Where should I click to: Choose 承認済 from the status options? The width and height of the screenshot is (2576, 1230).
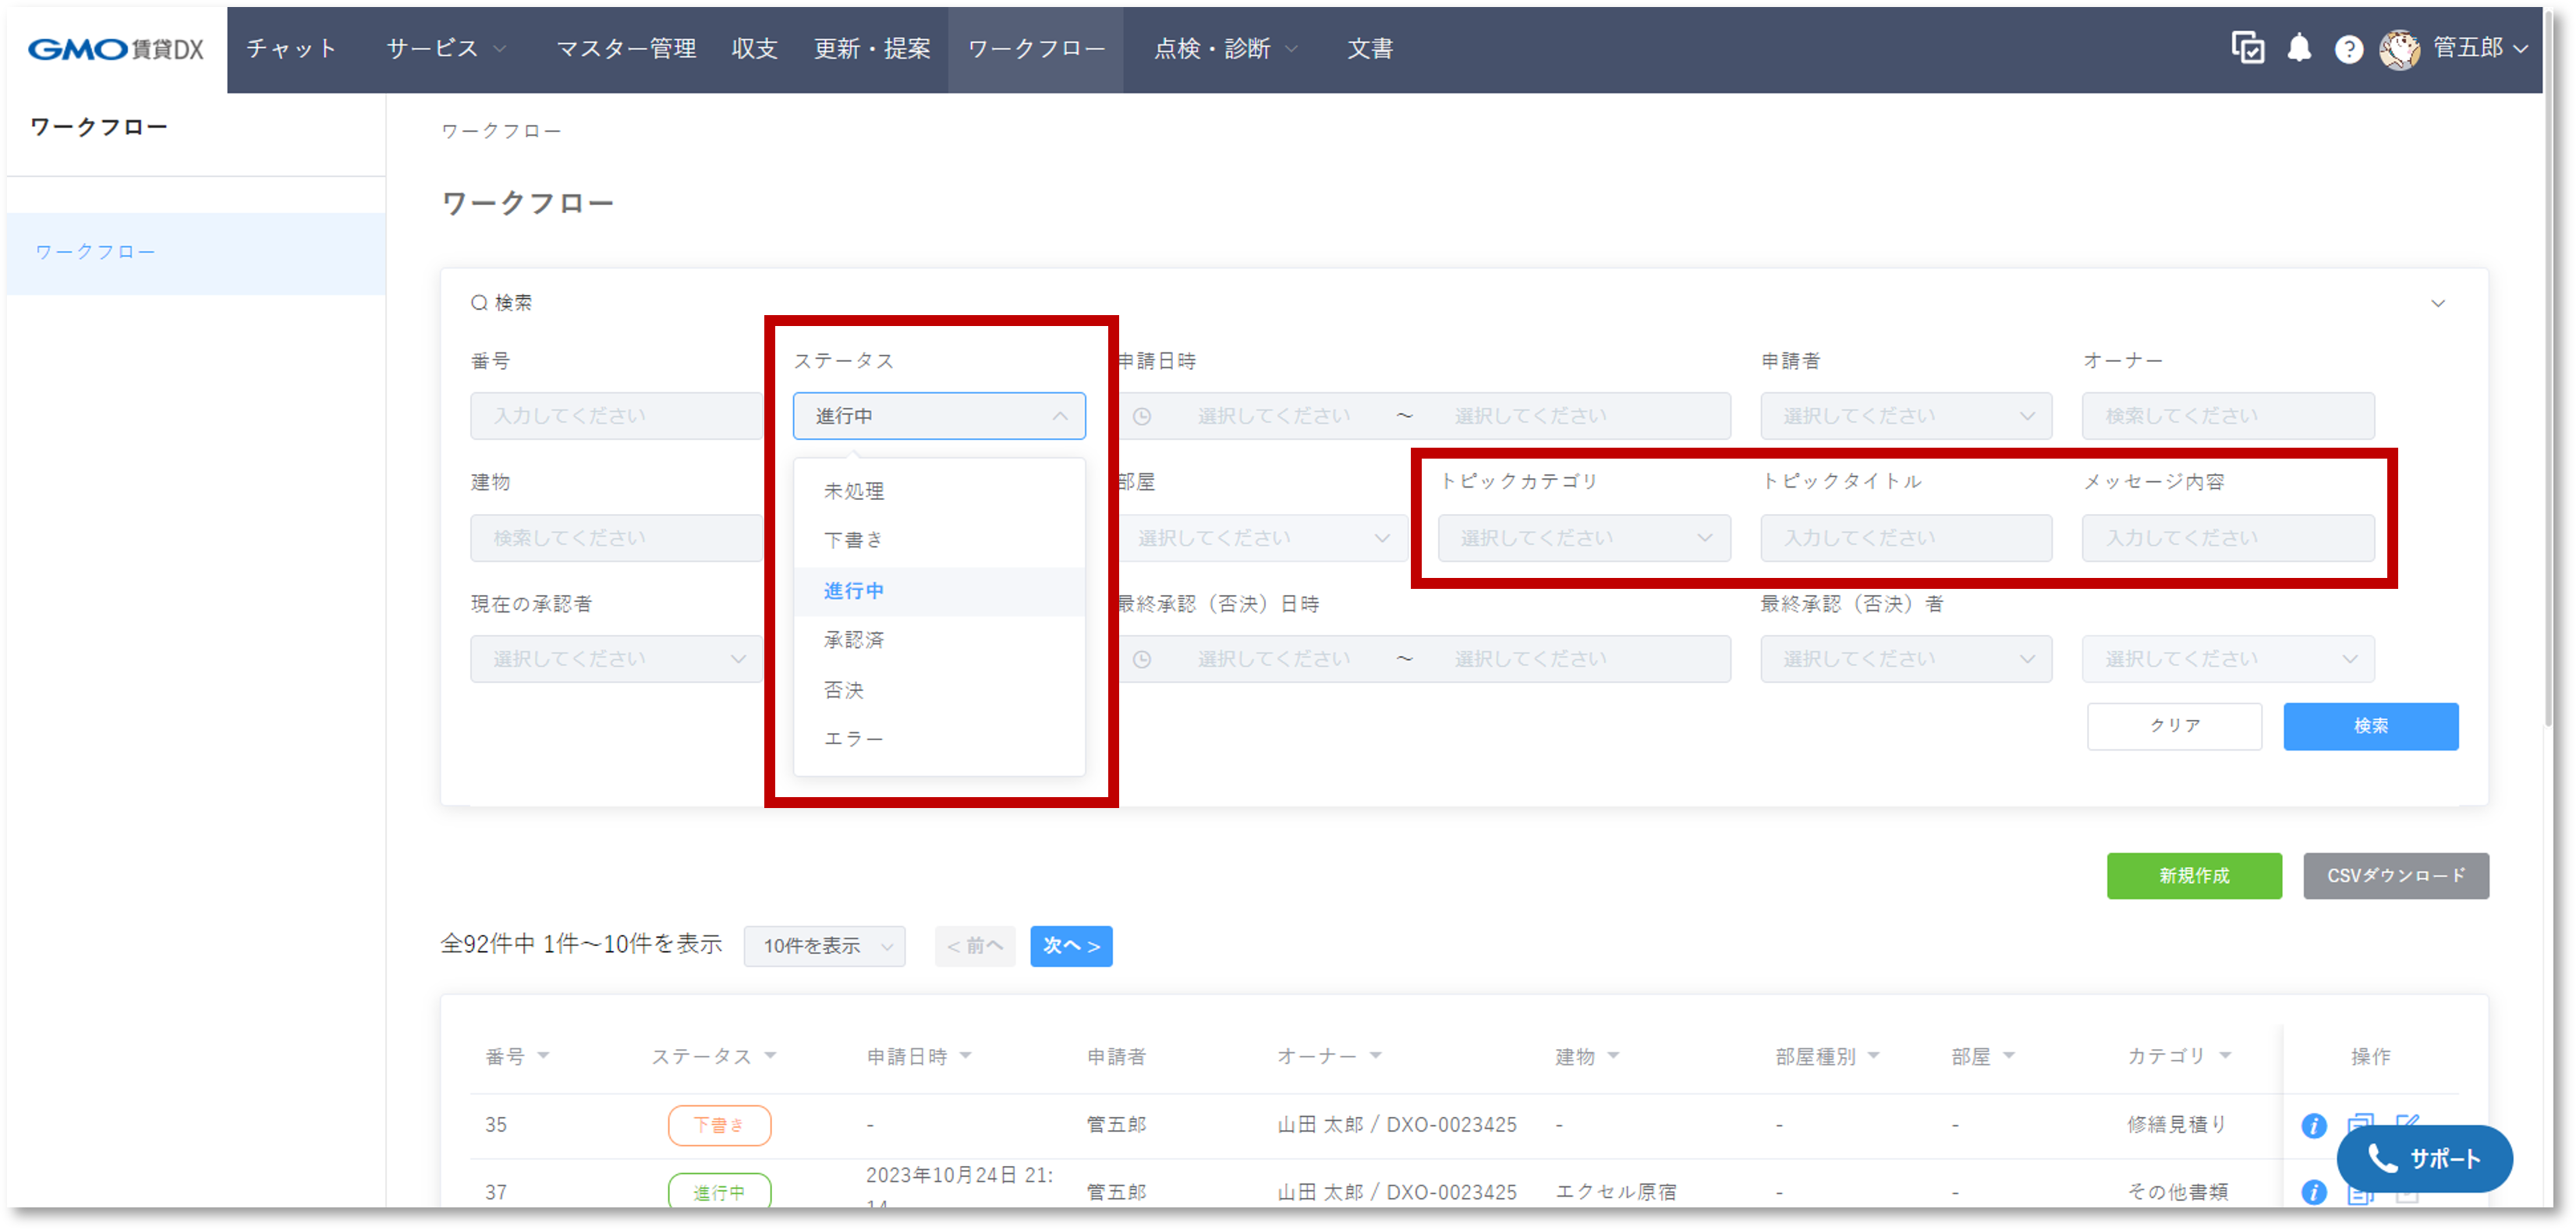[x=854, y=640]
